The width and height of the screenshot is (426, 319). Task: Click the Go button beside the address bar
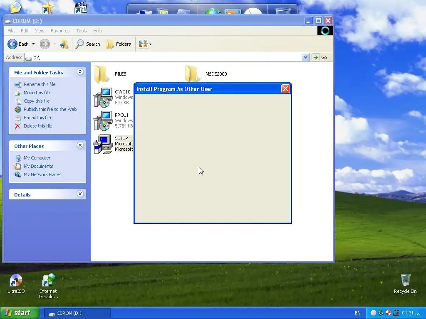320,57
